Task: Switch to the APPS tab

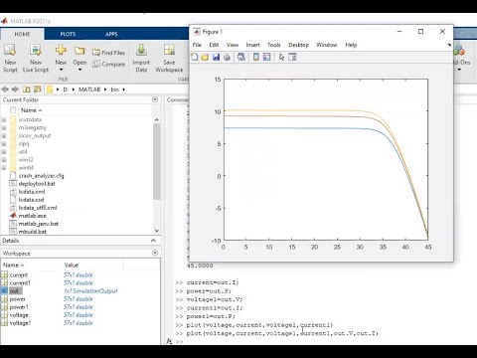Action: pyautogui.click(x=111, y=34)
